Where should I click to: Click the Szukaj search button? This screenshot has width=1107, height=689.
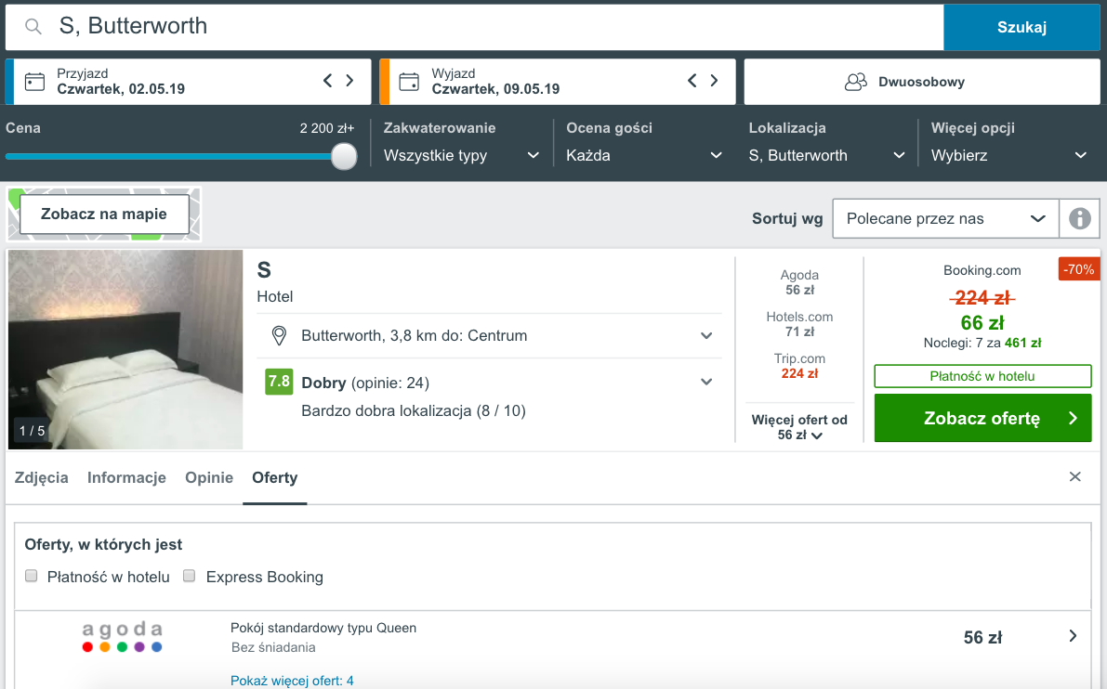click(x=1021, y=27)
